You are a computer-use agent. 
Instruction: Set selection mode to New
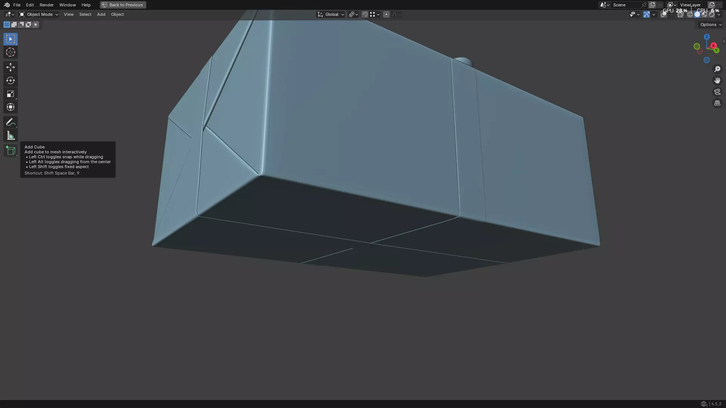pyautogui.click(x=7, y=25)
